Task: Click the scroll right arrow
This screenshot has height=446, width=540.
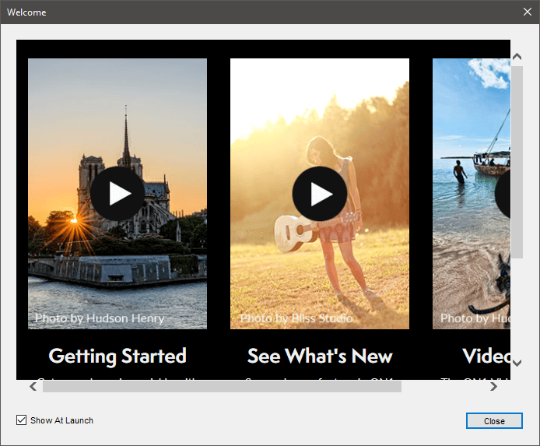Action: click(x=493, y=386)
